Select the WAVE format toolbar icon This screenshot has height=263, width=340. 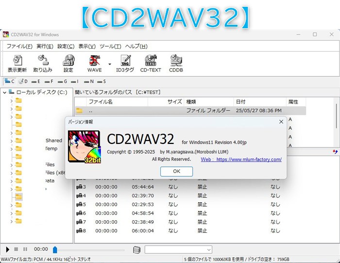point(94,63)
